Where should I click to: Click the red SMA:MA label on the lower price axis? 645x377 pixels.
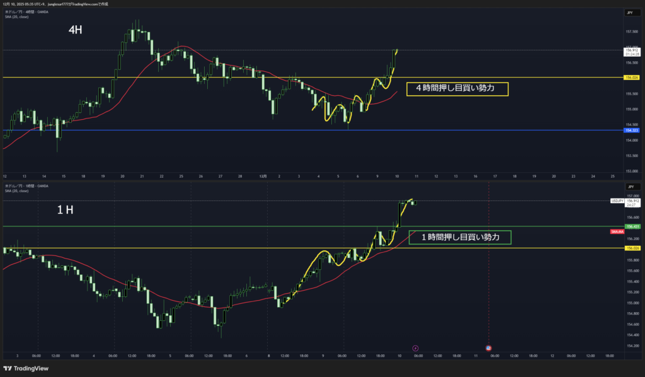[x=617, y=232]
